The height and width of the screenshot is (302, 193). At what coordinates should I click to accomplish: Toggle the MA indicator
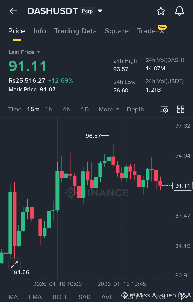[13, 297]
